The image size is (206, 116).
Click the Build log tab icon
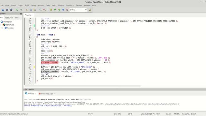coord(26,93)
